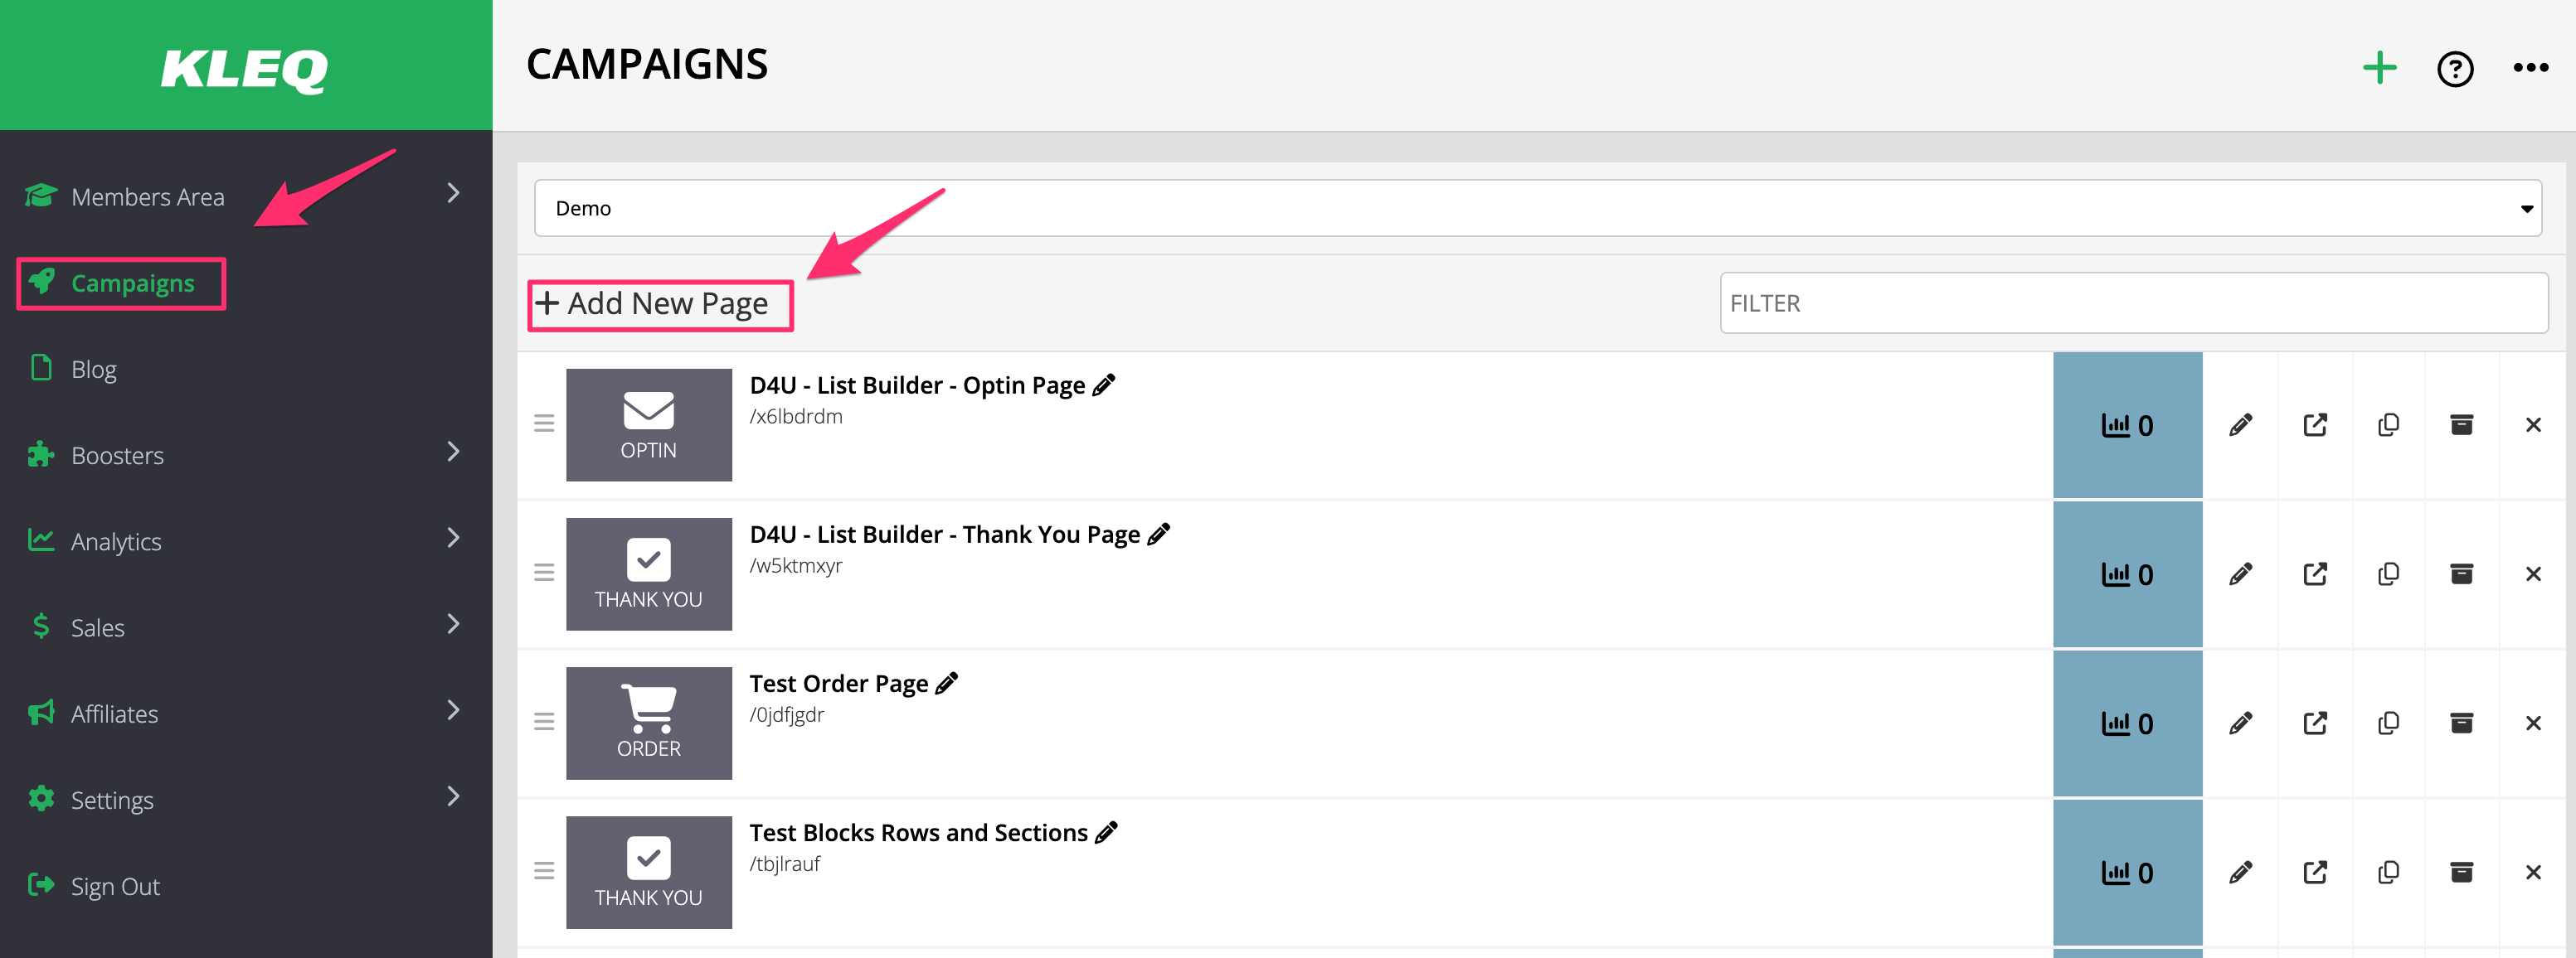
Task: Duplicate the D4U Optin Page
Action: tap(2388, 426)
